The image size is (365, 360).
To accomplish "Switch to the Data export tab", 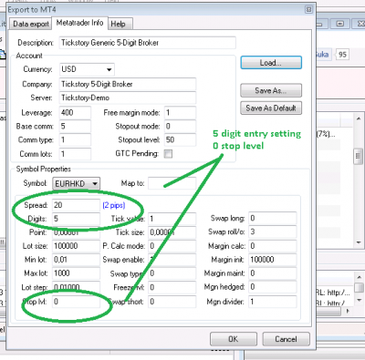I will 30,24.
